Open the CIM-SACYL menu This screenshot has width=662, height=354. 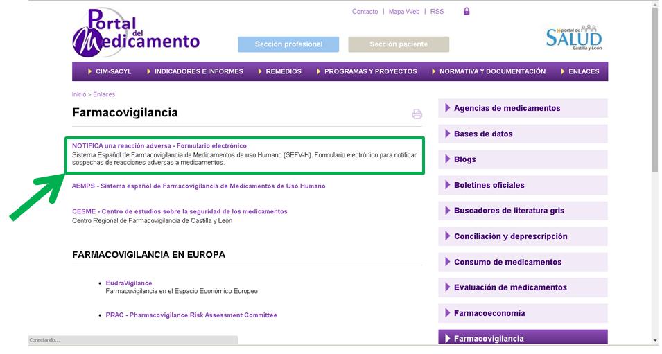pyautogui.click(x=110, y=71)
